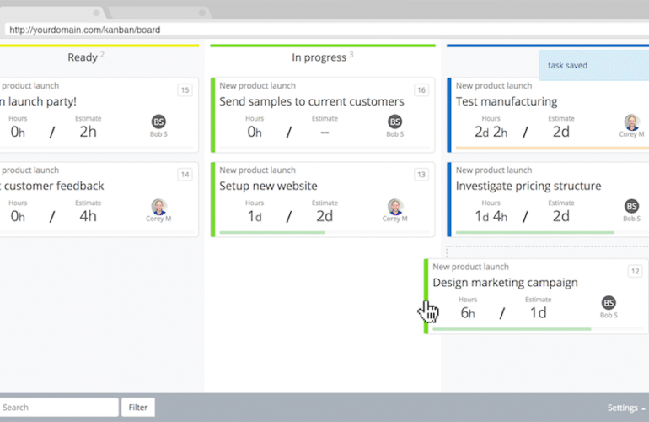The image size is (649, 422).
Task: Click orange progress bar on Test manufacturing card
Action: (552, 148)
